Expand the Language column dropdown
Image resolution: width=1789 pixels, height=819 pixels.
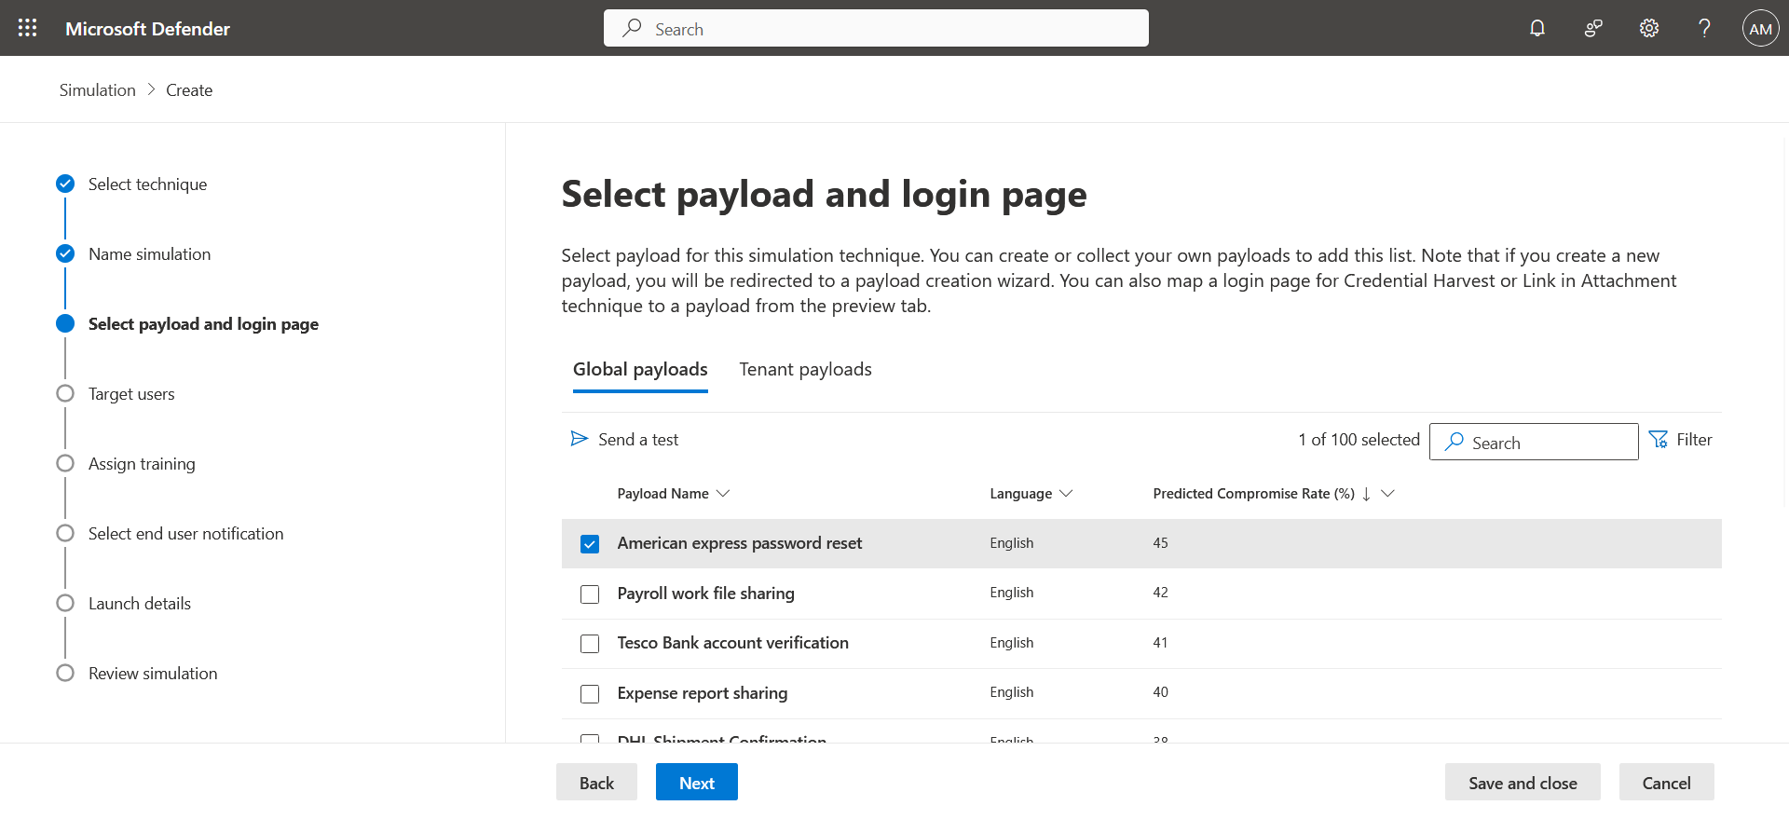tap(1067, 494)
